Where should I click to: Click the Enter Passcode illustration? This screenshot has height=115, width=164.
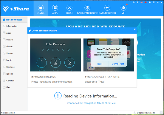tap(55, 55)
